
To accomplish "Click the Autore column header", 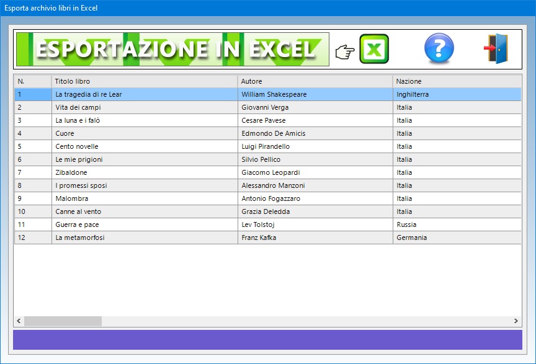I will pyautogui.click(x=315, y=81).
